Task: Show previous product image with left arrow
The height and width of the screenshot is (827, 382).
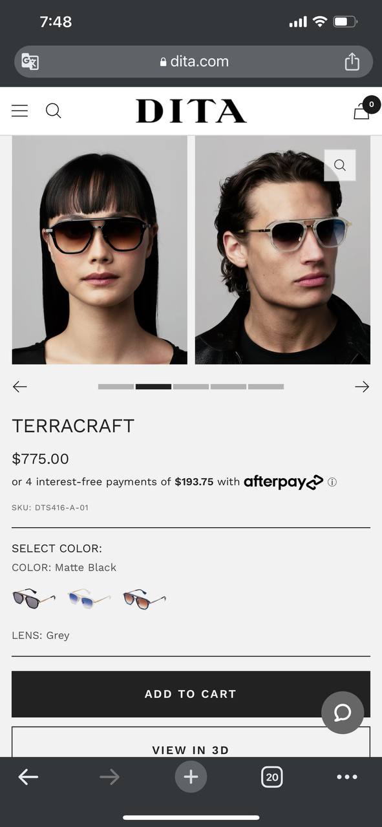Action: click(x=20, y=387)
